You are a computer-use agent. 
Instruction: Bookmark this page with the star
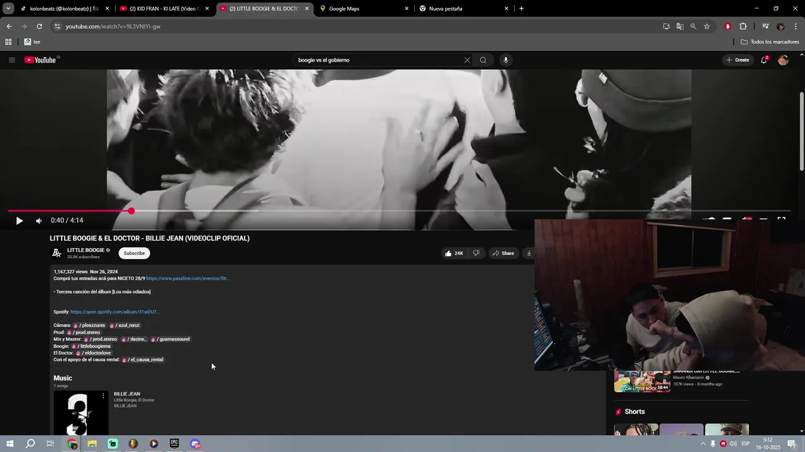[x=707, y=26]
